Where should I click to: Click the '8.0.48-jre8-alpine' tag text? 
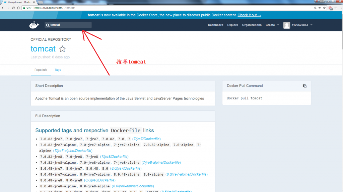coord(58,186)
